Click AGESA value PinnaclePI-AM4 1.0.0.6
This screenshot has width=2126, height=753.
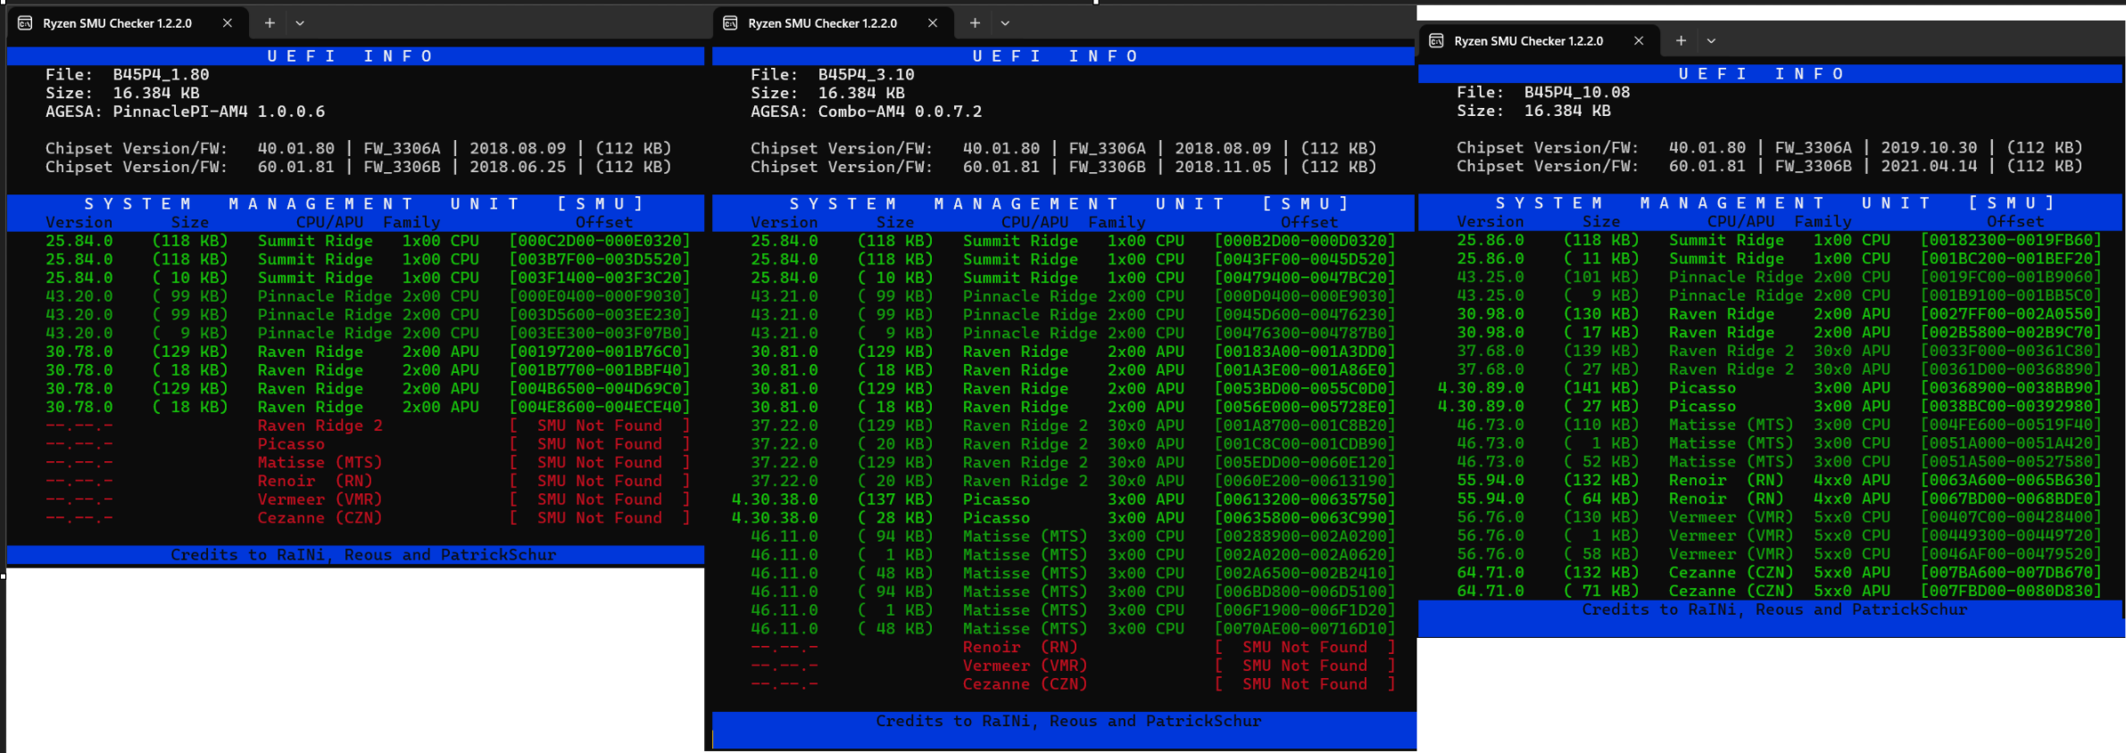click(x=219, y=112)
